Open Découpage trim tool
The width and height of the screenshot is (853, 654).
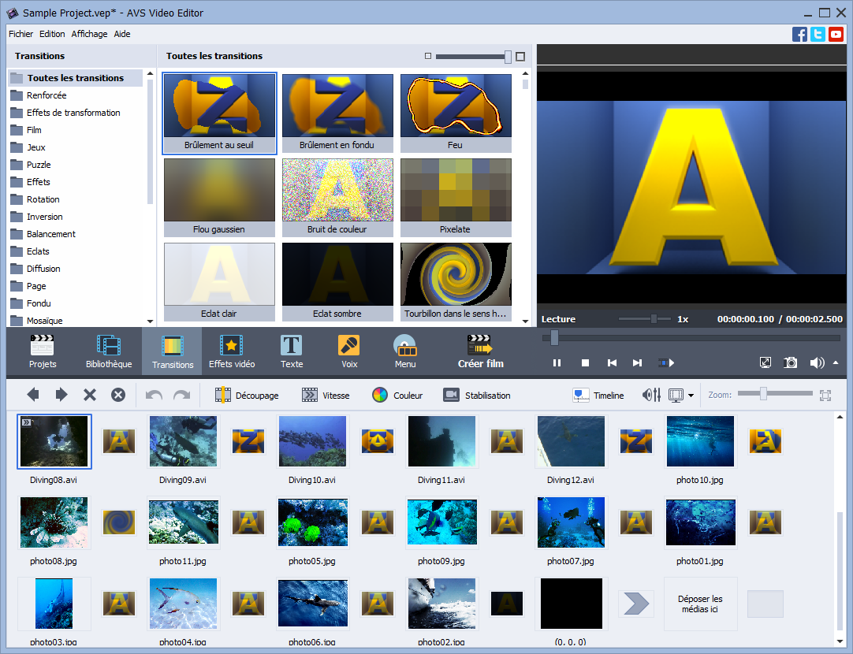click(x=247, y=396)
